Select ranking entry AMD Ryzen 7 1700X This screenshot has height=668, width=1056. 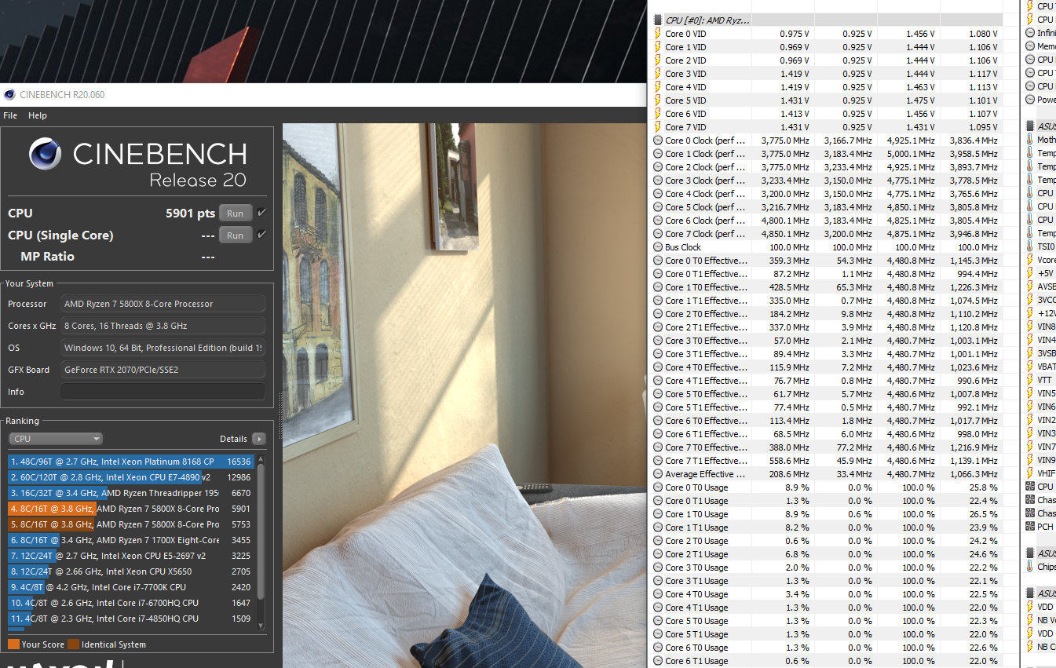131,540
